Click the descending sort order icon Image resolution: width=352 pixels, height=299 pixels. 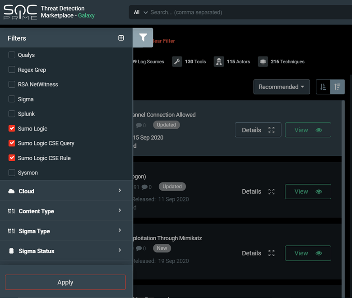coord(337,87)
